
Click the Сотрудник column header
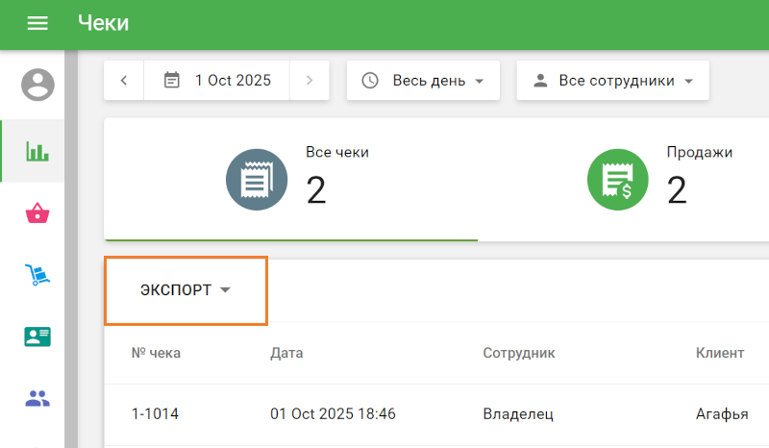(x=518, y=353)
